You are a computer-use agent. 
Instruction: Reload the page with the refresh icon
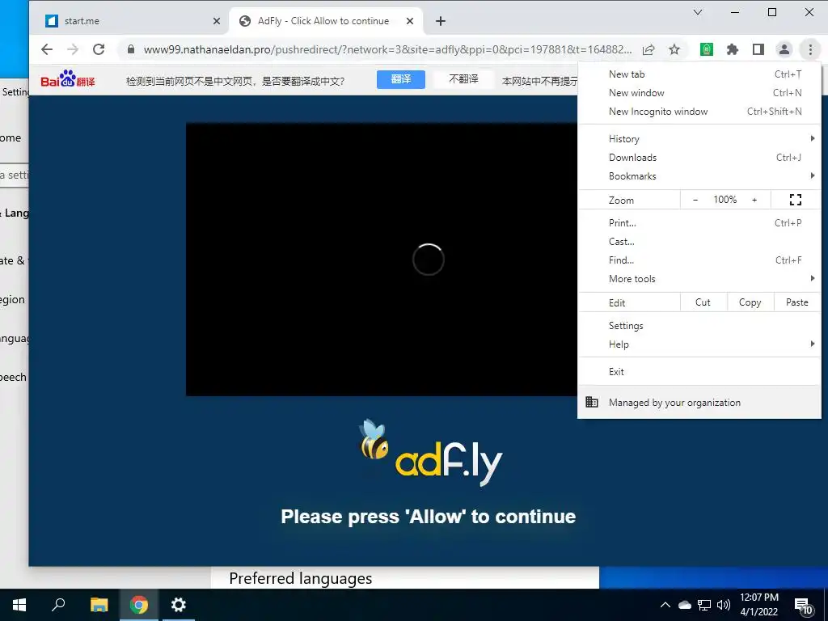pyautogui.click(x=99, y=49)
